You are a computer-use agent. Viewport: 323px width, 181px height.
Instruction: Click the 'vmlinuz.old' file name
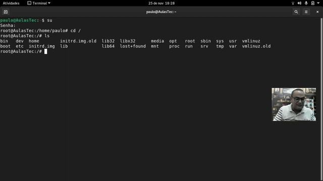[x=256, y=46]
